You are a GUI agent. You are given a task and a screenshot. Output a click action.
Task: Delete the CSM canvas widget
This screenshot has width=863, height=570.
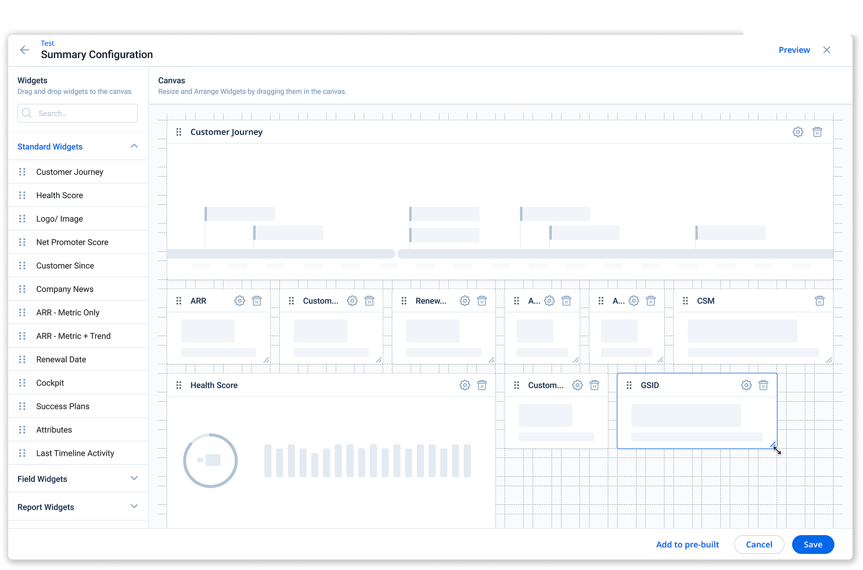click(x=819, y=301)
